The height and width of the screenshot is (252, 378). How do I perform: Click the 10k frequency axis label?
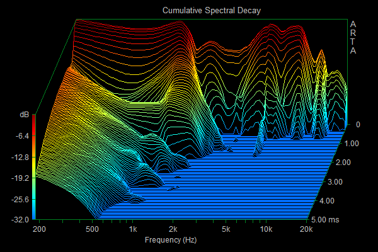click(266, 229)
